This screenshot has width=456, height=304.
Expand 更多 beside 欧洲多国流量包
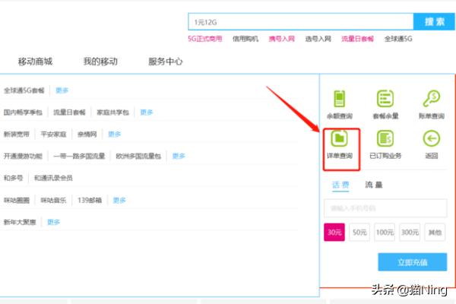(179, 157)
